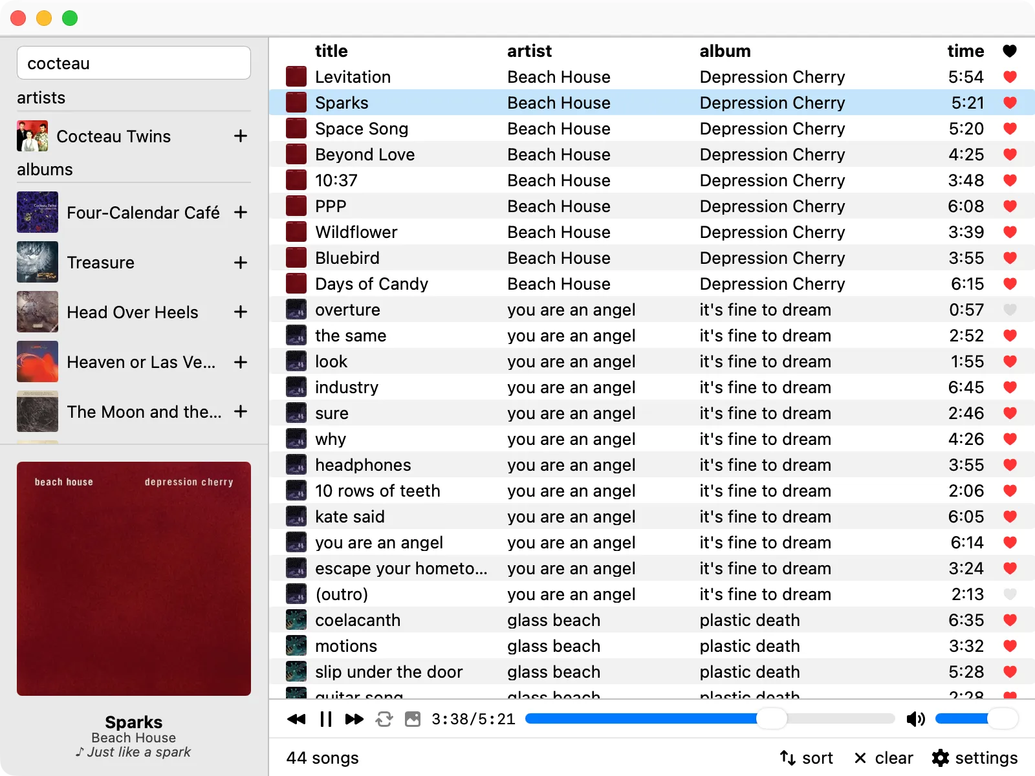Skip to the next track

tap(354, 719)
